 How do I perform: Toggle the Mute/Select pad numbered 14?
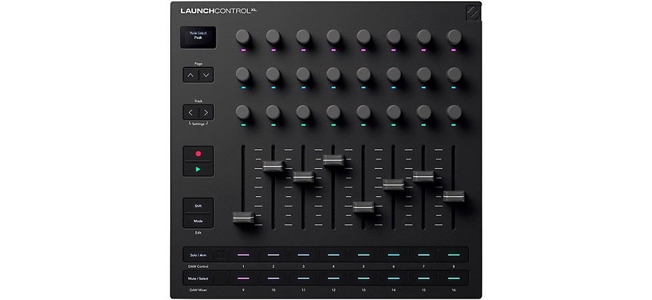pos(393,278)
